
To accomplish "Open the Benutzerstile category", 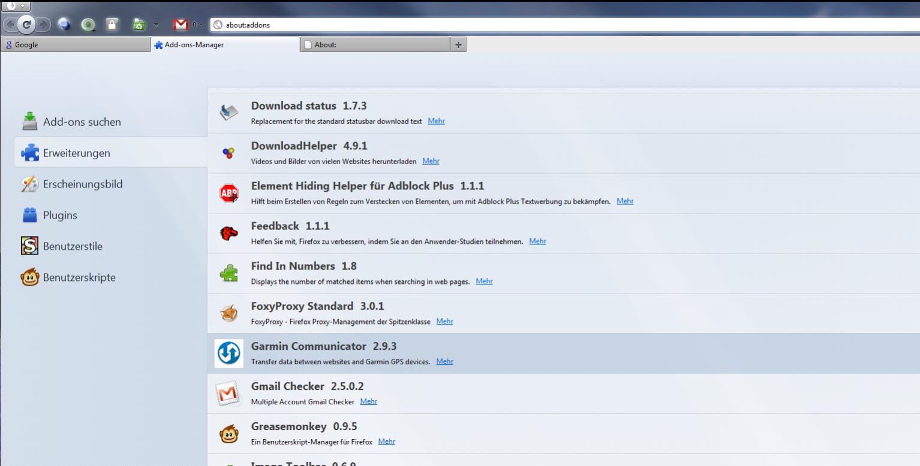I will coord(110,246).
